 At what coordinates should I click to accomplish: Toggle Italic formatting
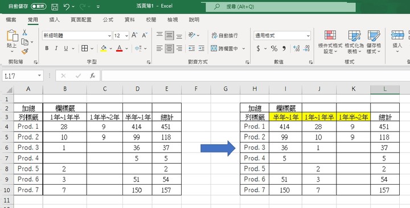point(56,48)
